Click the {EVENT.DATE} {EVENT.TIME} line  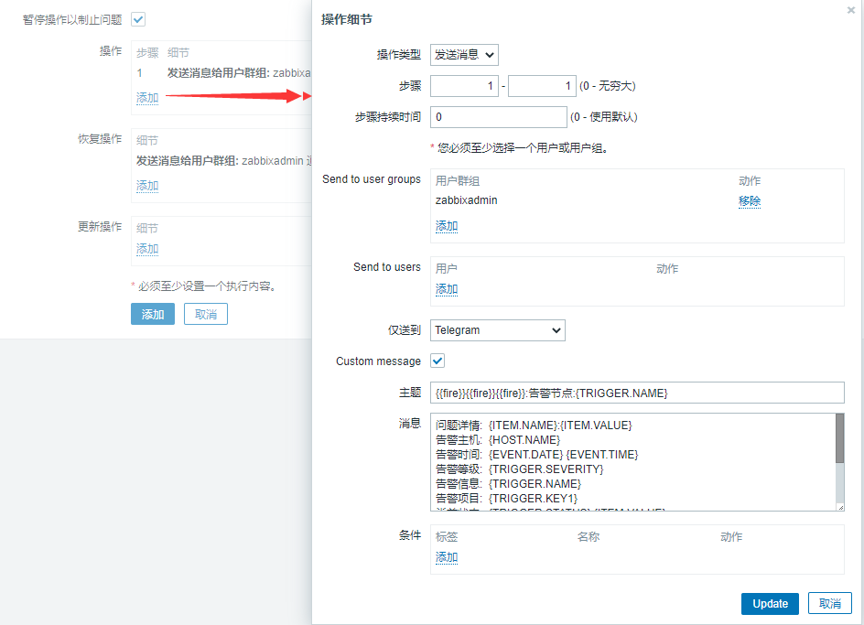(536, 455)
